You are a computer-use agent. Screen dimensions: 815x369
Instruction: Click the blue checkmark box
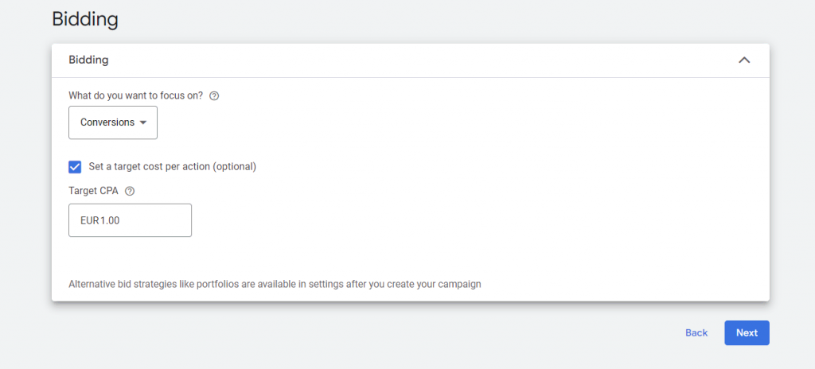pyautogui.click(x=75, y=166)
